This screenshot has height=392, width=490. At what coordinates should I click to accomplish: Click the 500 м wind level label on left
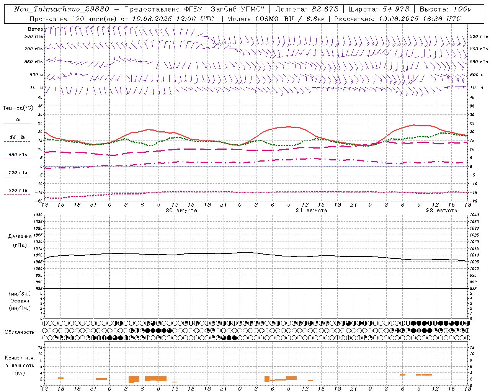36,75
